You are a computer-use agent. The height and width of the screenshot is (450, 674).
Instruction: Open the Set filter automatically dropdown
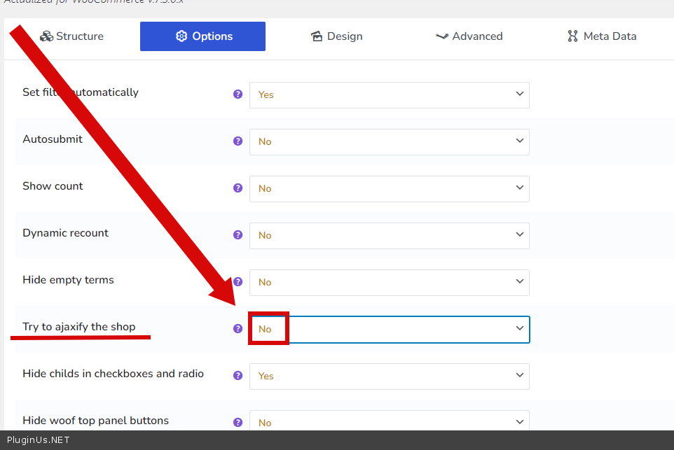pos(389,94)
